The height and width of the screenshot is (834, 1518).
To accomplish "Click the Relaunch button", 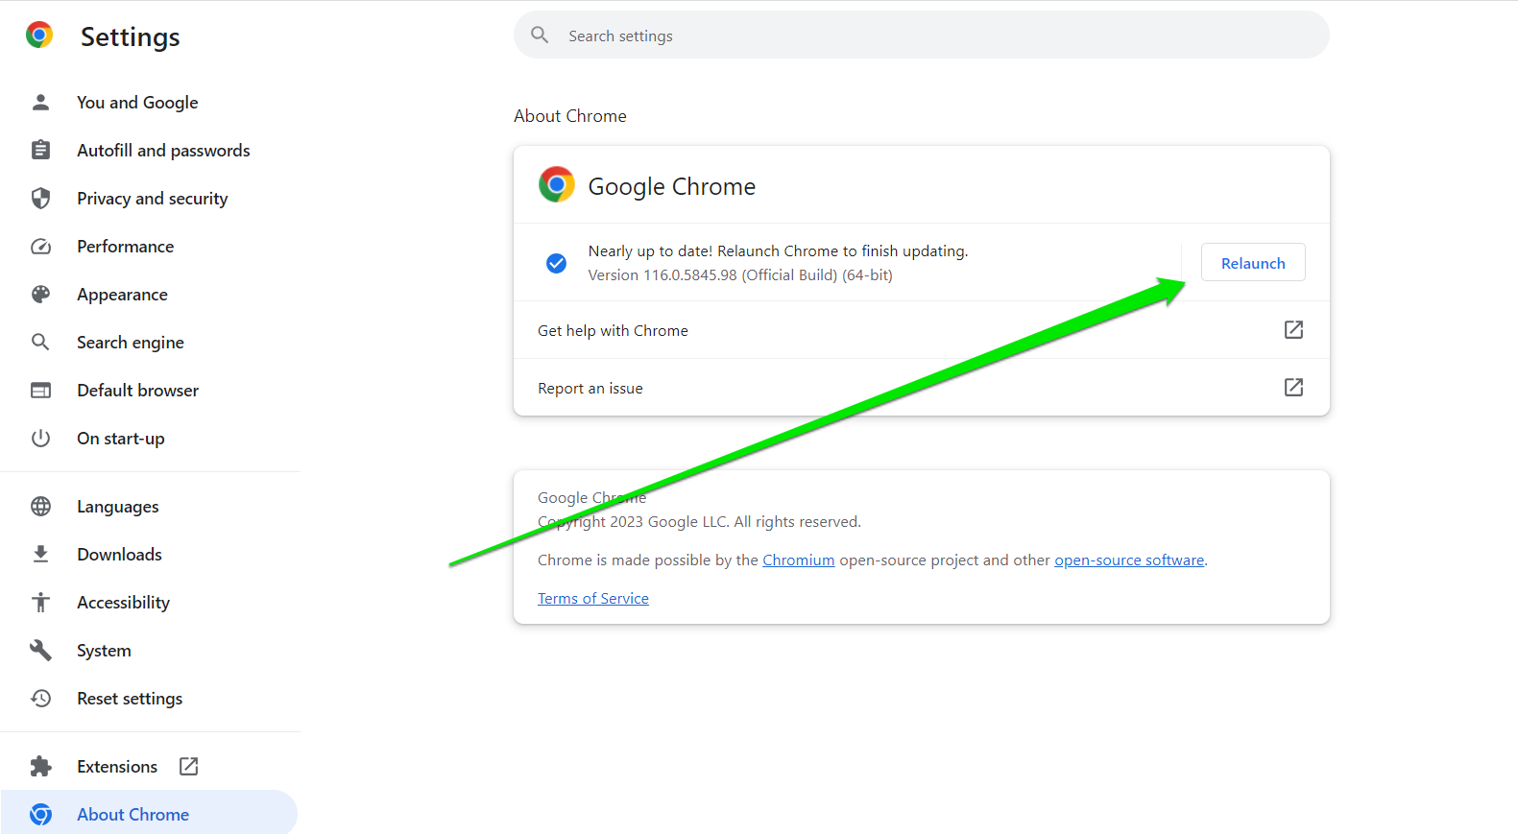I will click(x=1252, y=263).
